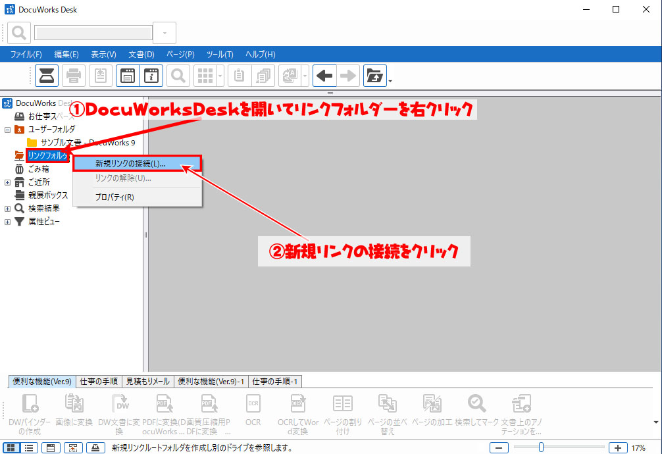This screenshot has height=454, width=662.
Task: Click the 検索してマーク tool icon
Action: point(476,403)
